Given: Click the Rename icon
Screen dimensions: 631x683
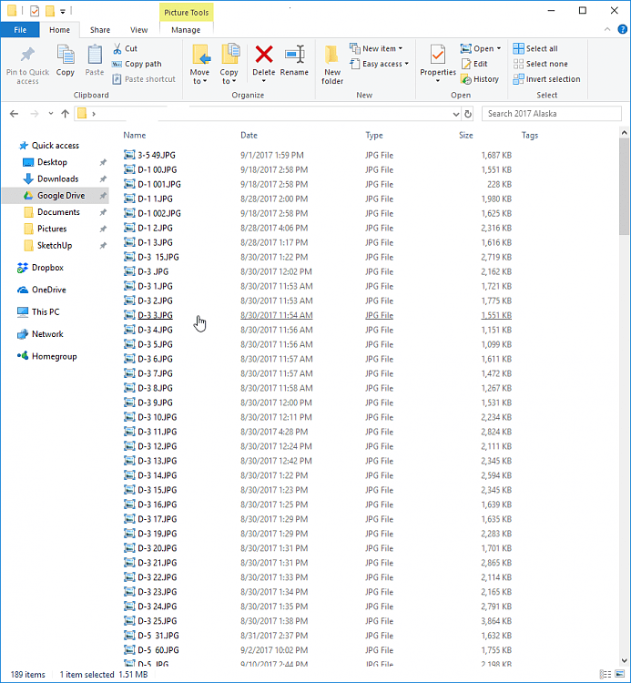Looking at the screenshot, I should [294, 55].
